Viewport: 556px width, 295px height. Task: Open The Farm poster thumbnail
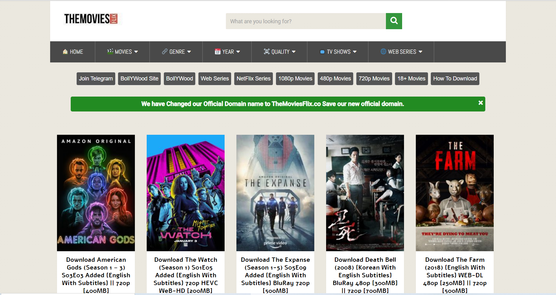(x=455, y=193)
